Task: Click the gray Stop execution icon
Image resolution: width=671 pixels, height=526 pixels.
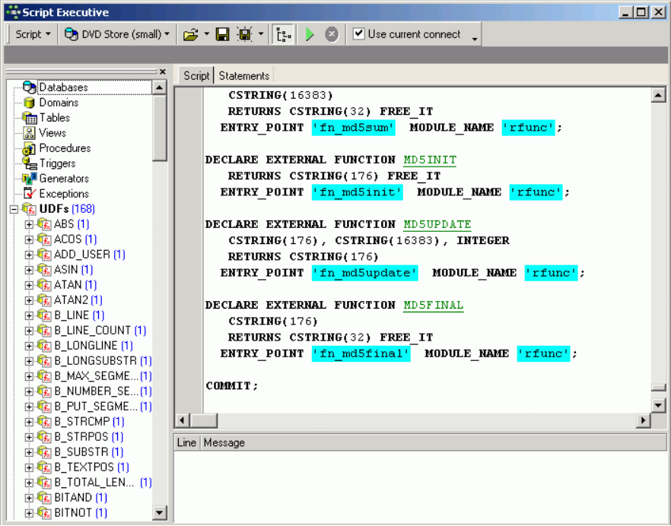Action: pos(332,34)
